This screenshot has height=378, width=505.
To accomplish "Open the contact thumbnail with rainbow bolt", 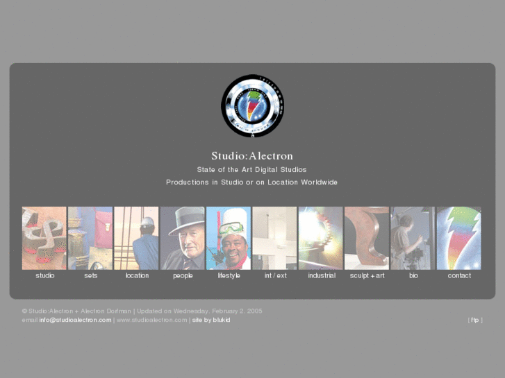I will tap(458, 238).
